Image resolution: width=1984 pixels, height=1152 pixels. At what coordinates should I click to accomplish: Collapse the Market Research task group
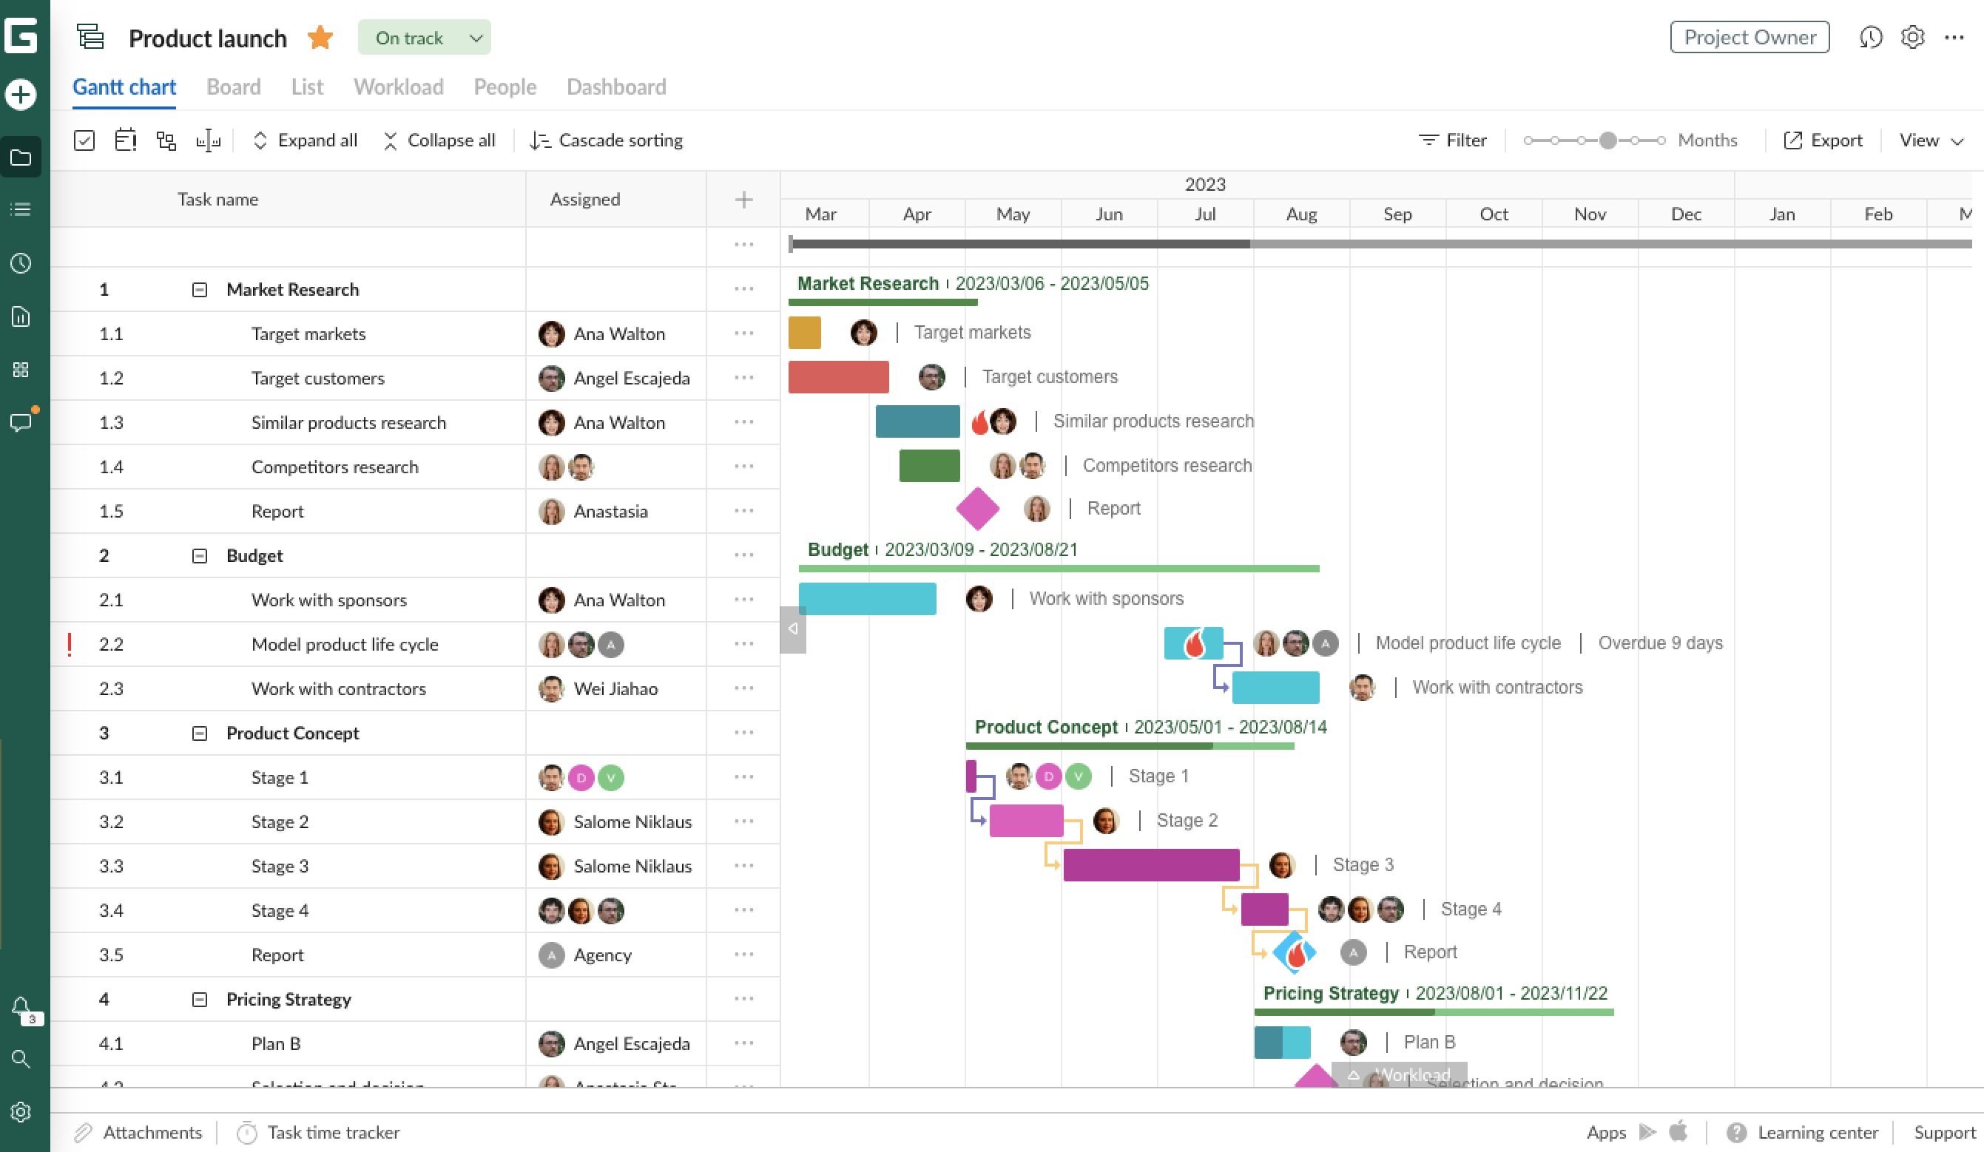click(x=198, y=289)
